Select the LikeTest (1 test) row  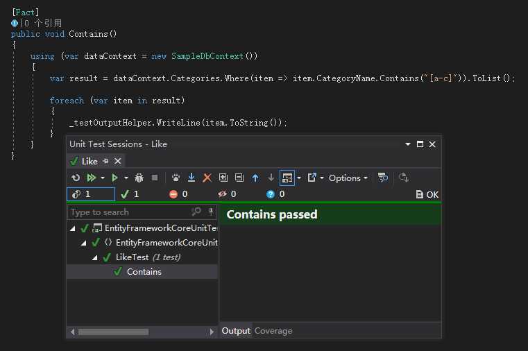pos(142,257)
